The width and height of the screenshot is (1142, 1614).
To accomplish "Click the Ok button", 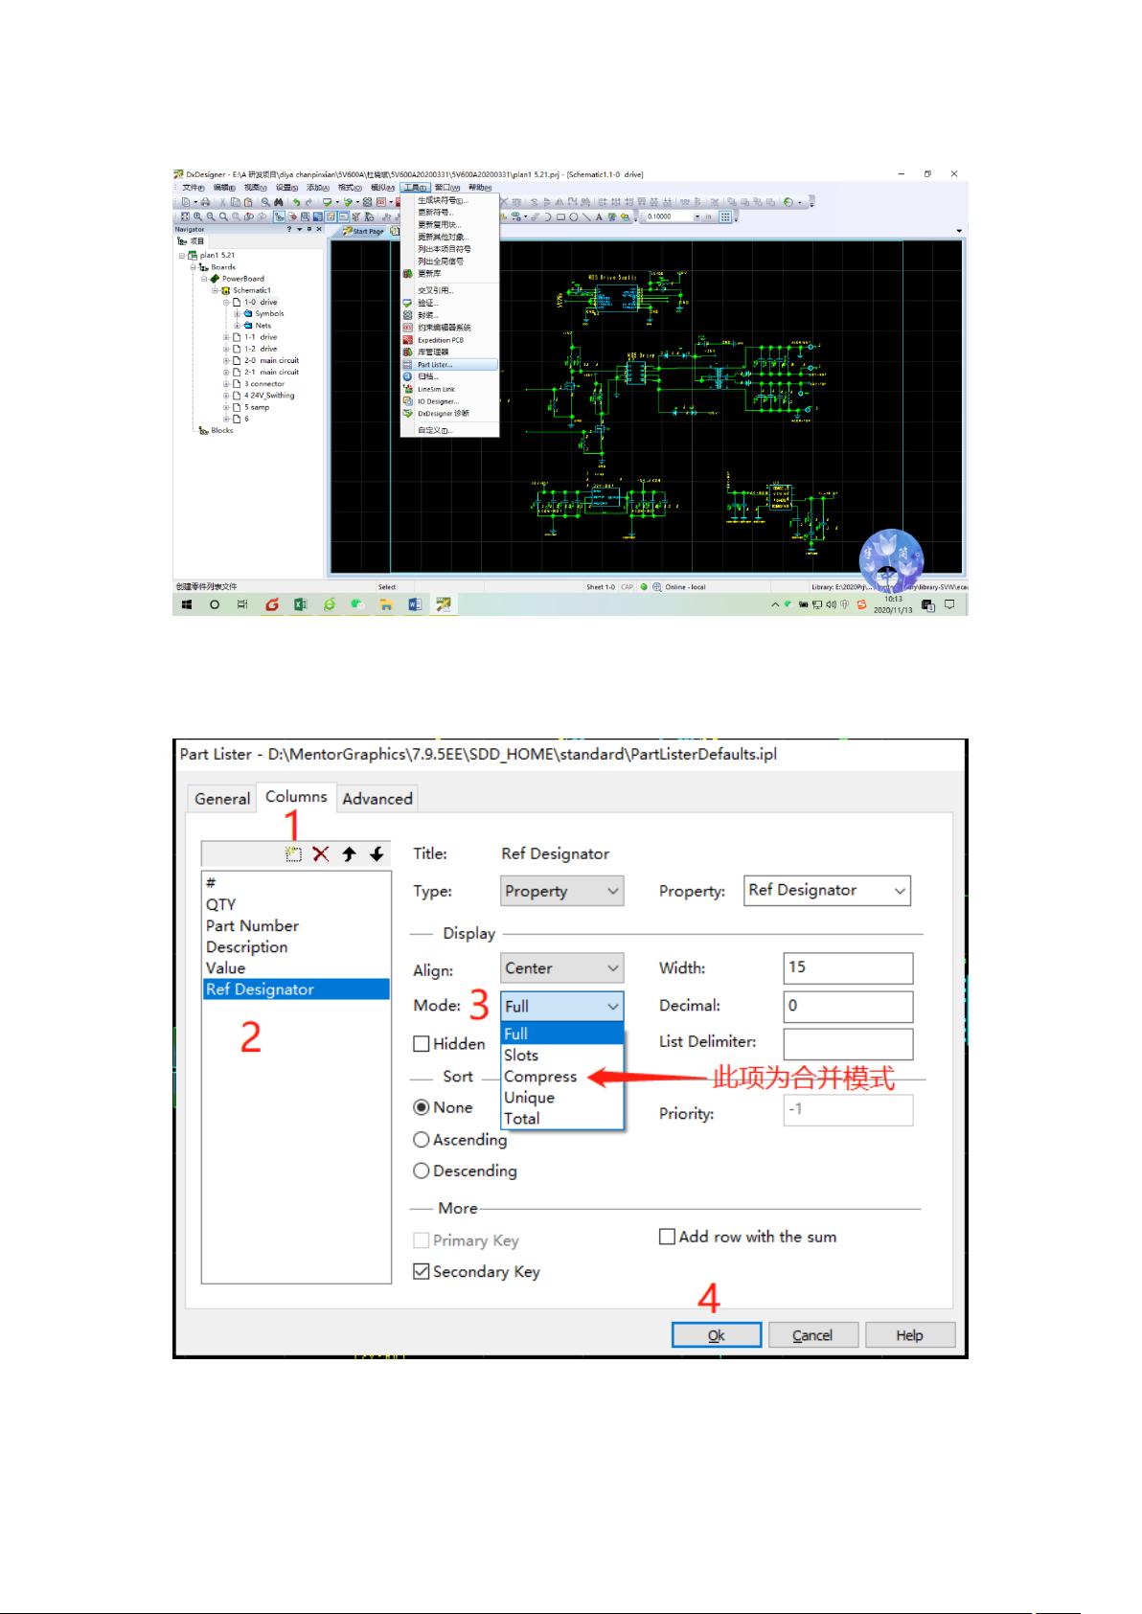I will [717, 1335].
